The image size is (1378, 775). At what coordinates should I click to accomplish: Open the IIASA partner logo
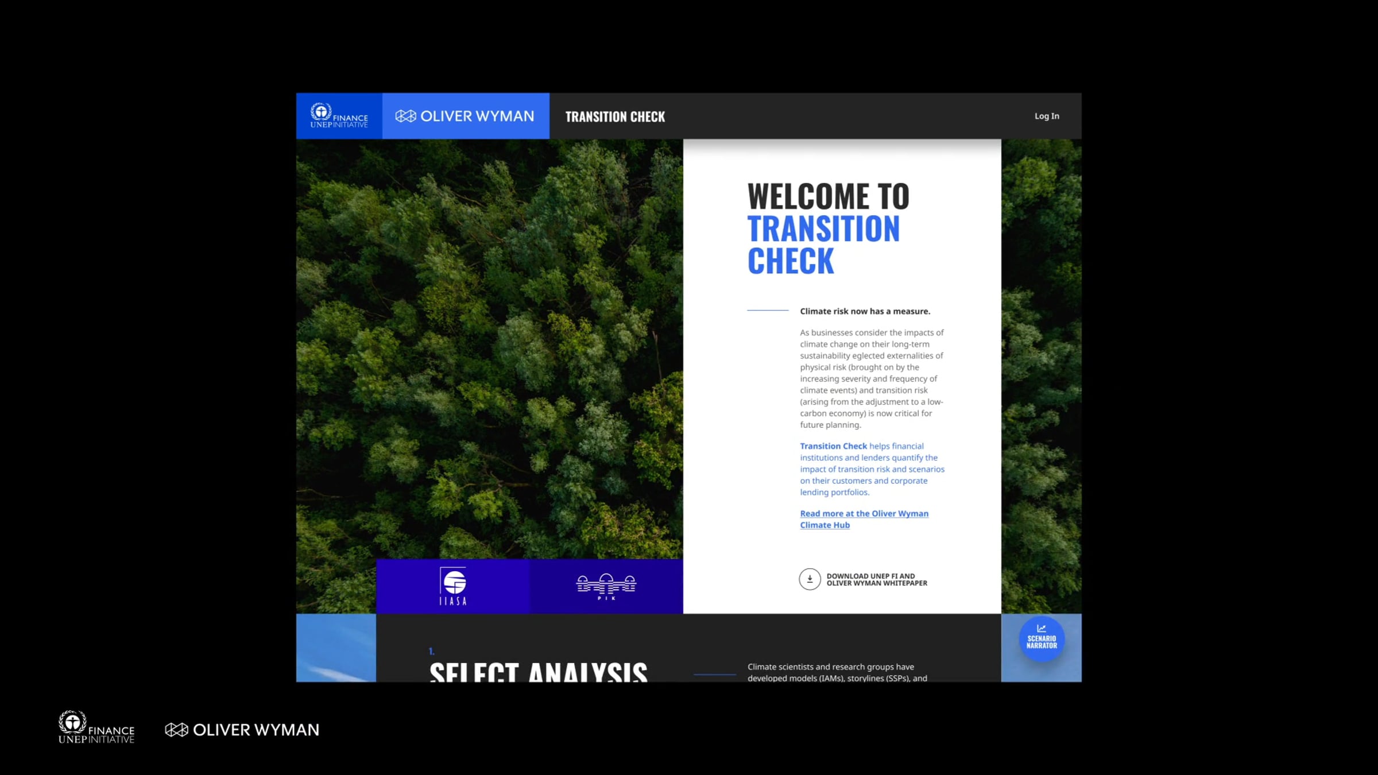tap(453, 586)
